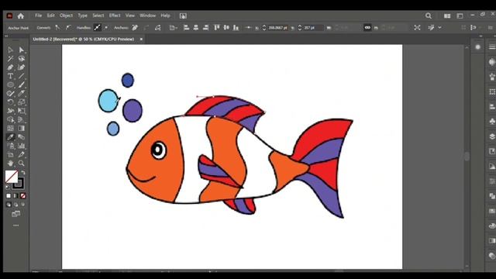Change screen mode button

point(15,214)
